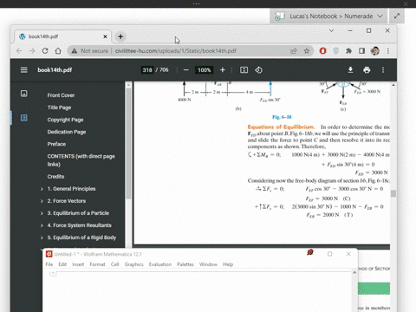Bookmark this page with the star
Screen dimensions: 416x312
(307, 51)
